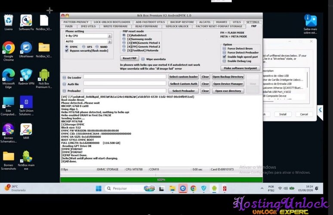Select [4][FM] Generic Metod 2
Image resolution: width=333 pixels, height=215 pixels.
(x=124, y=46)
